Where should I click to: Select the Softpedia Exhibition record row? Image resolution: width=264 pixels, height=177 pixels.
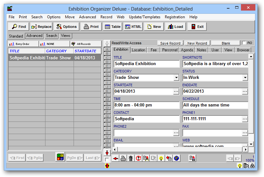pos(54,58)
